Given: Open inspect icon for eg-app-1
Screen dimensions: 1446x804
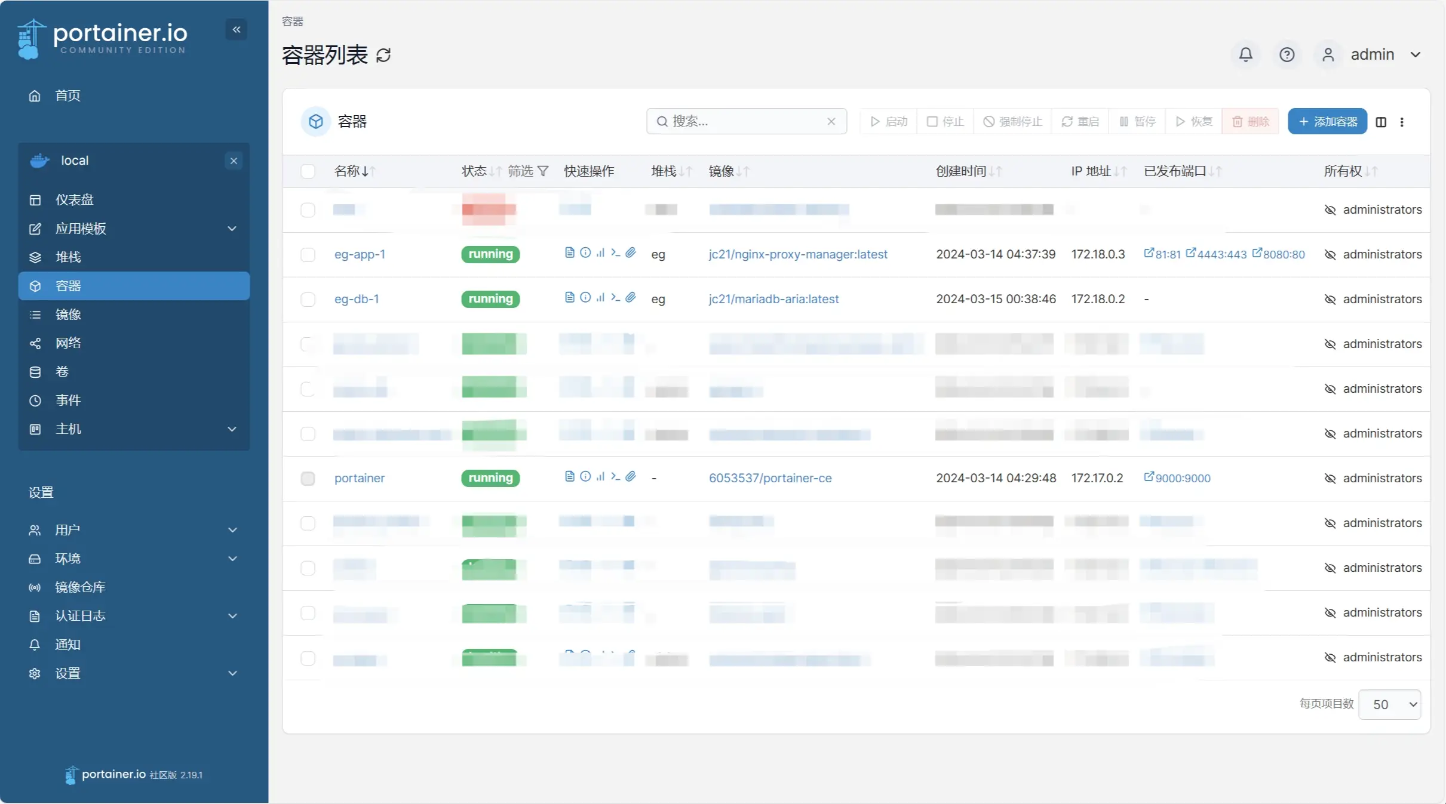Looking at the screenshot, I should (585, 253).
